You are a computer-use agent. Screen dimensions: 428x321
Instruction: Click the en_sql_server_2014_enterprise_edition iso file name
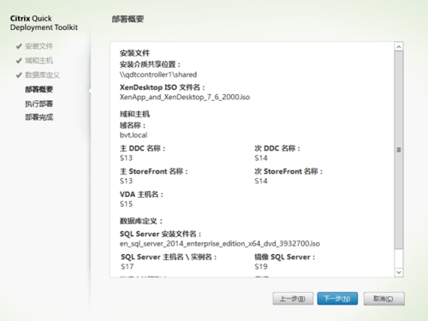[220, 244]
